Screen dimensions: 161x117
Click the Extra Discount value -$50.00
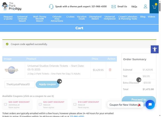[x=147, y=83]
